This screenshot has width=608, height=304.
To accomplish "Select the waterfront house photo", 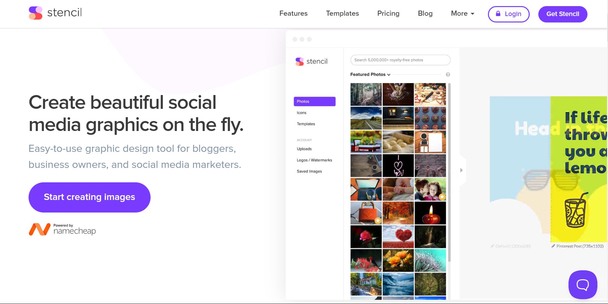I will pyautogui.click(x=366, y=284).
